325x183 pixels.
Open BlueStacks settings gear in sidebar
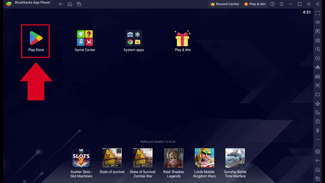(318, 151)
